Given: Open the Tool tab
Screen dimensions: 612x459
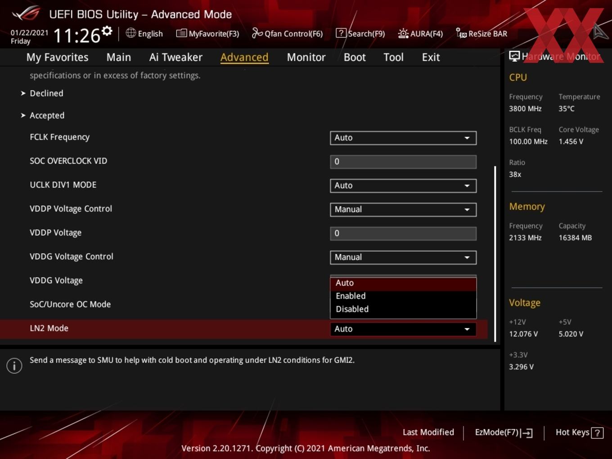Looking at the screenshot, I should pos(393,57).
